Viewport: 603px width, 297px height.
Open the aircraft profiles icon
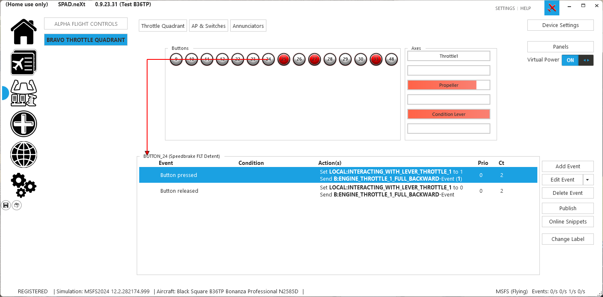[24, 62]
